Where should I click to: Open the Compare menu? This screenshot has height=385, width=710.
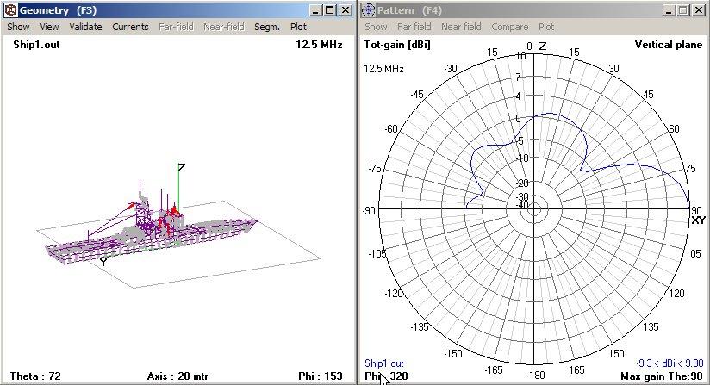510,27
